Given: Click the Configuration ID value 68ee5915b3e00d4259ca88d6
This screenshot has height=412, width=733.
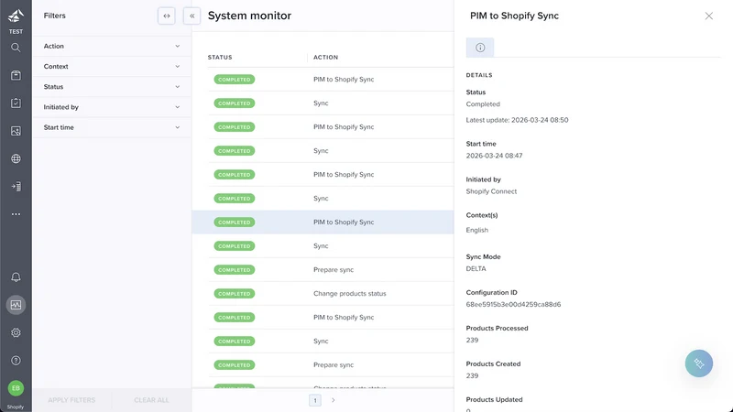Looking at the screenshot, I should coord(513,305).
